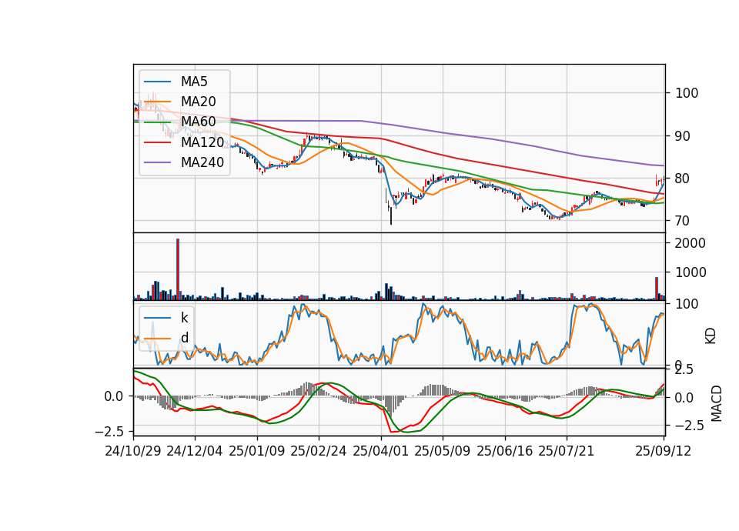
Task: Select the red line sample beside MA120
Action: pos(157,142)
